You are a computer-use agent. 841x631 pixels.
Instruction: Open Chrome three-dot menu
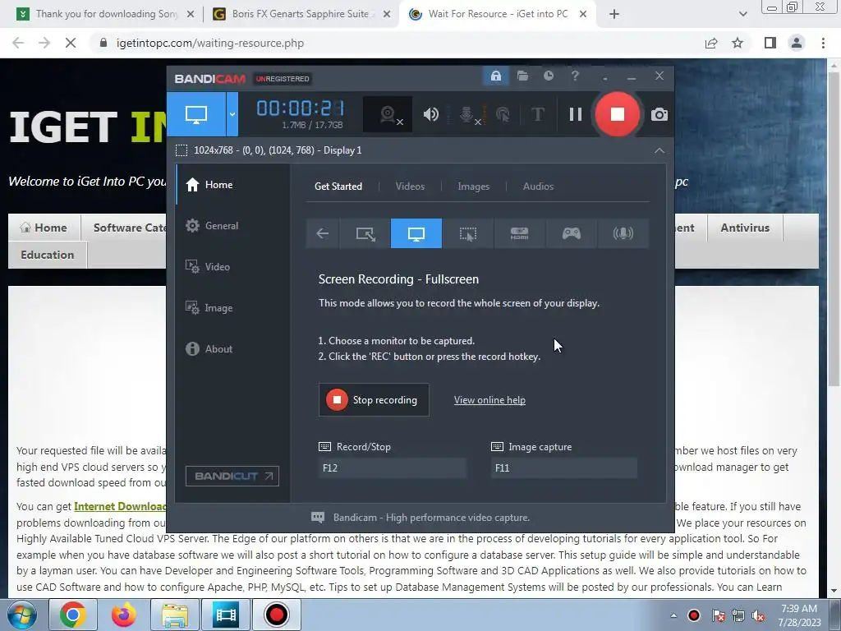(823, 43)
